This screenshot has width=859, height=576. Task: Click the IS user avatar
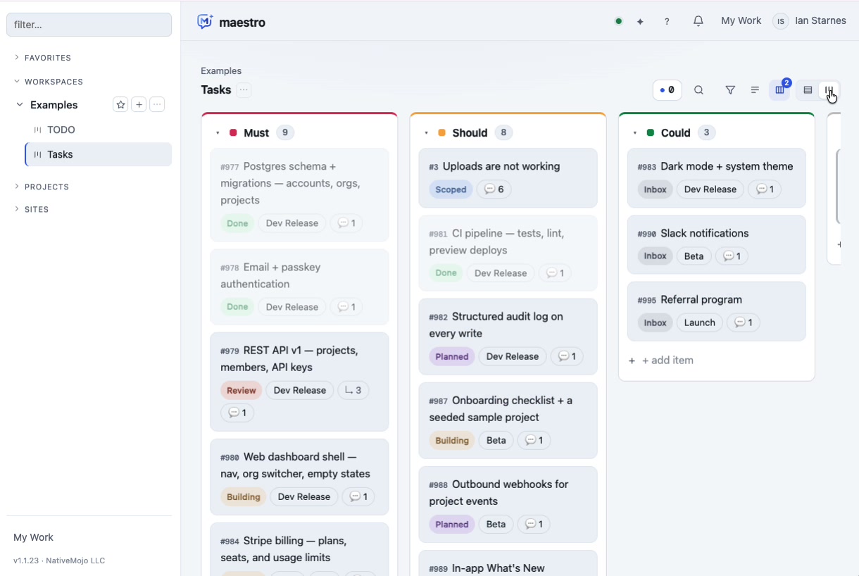[x=780, y=21]
